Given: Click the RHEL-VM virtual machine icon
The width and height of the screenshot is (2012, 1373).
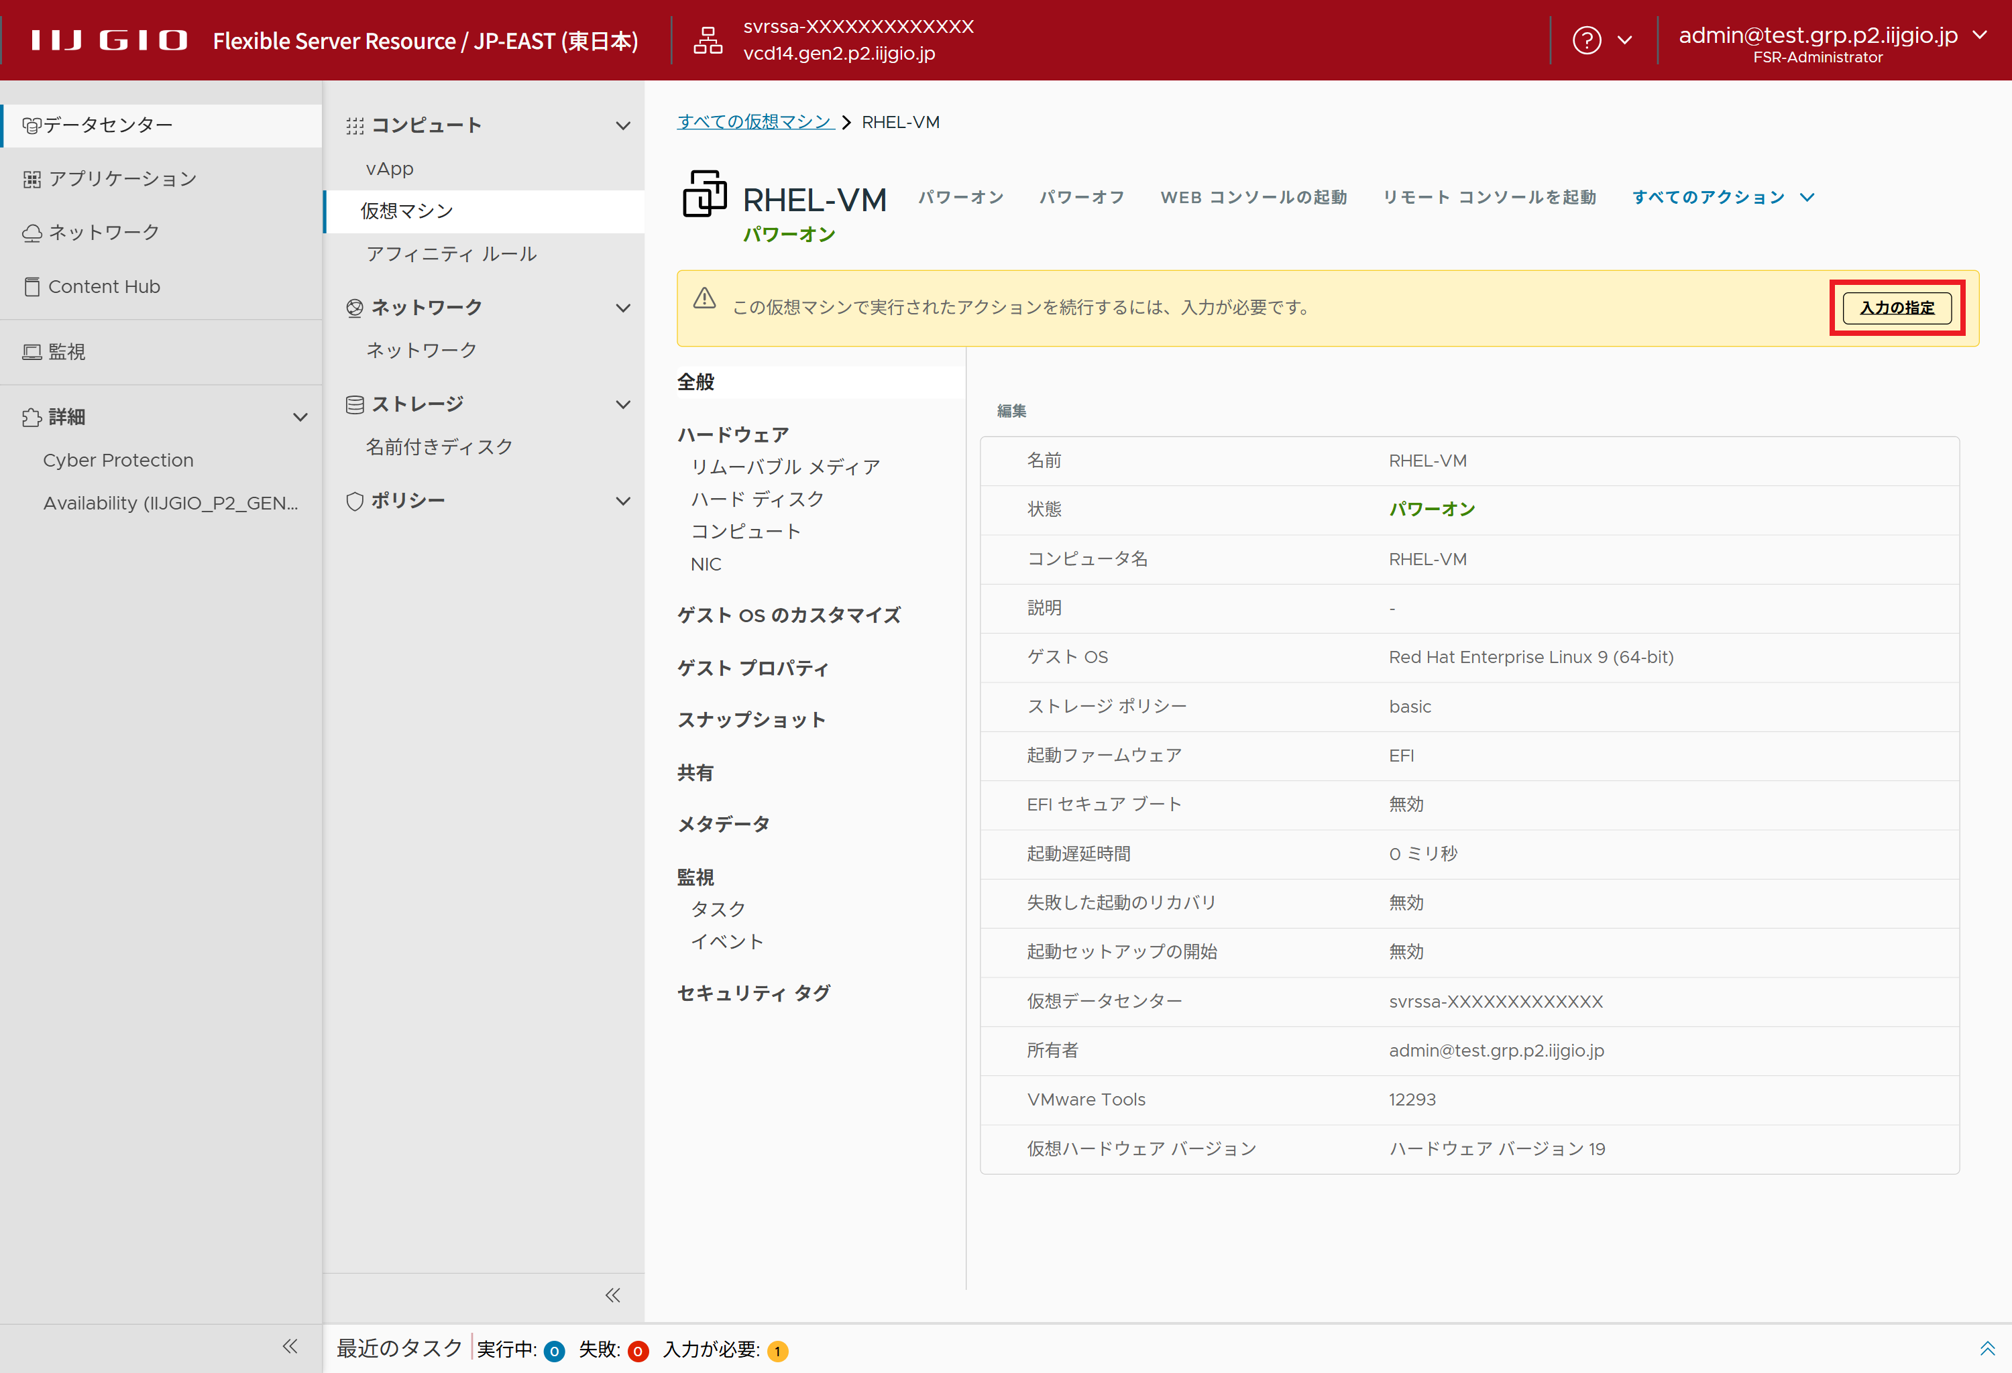Looking at the screenshot, I should click(x=705, y=194).
